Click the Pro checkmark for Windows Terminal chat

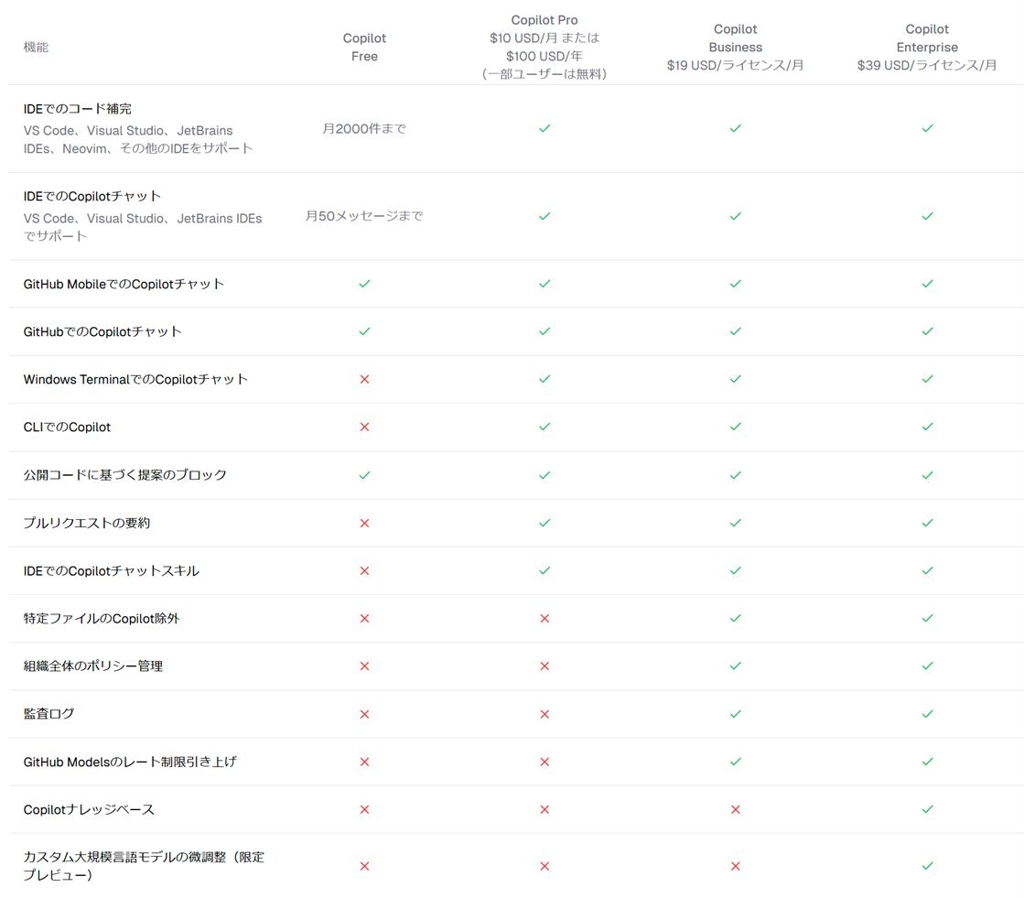pyautogui.click(x=544, y=379)
